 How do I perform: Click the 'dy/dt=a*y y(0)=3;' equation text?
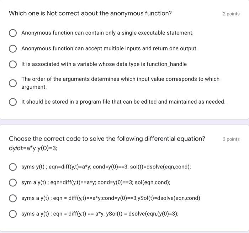(x=33, y=147)
